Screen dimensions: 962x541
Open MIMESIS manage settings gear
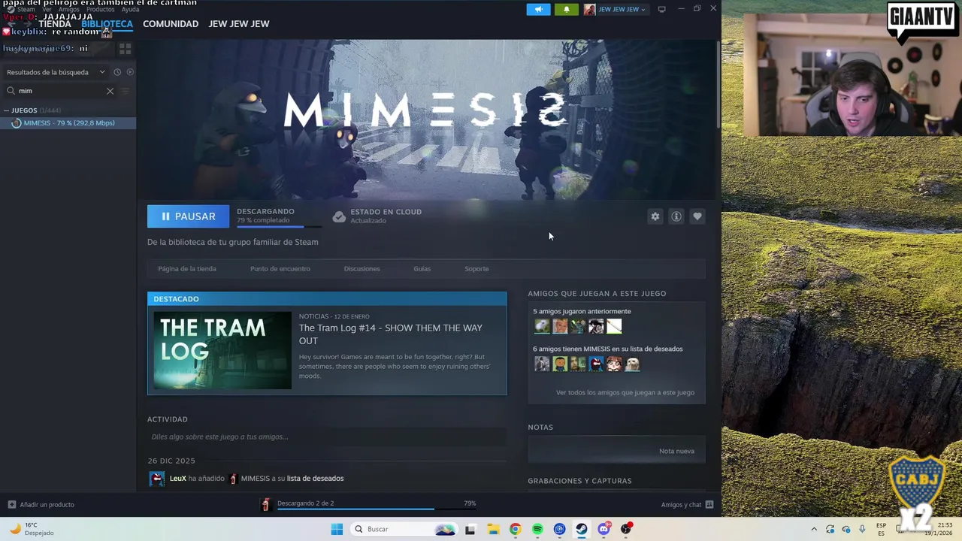pyautogui.click(x=655, y=216)
